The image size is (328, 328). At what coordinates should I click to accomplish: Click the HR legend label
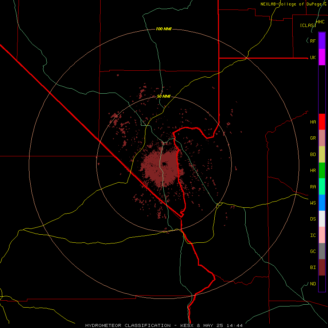pyautogui.click(x=313, y=171)
